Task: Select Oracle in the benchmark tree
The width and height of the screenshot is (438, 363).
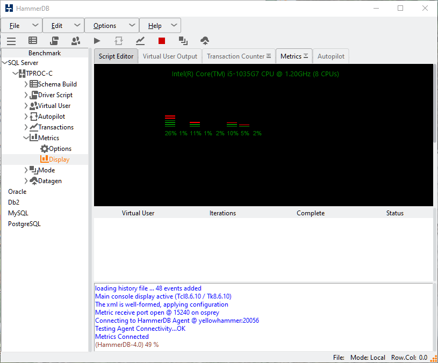Action: click(x=17, y=192)
